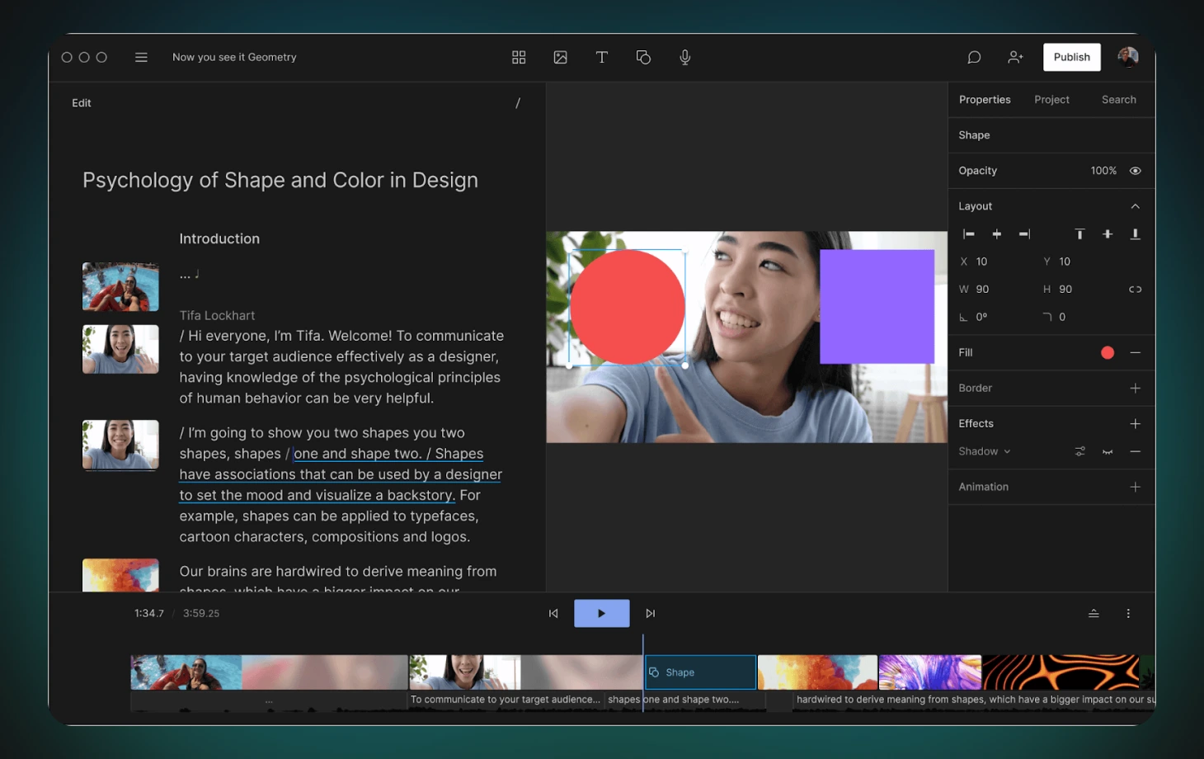Add a Border with plus icon
Viewport: 1204px width, 759px height.
click(x=1136, y=389)
